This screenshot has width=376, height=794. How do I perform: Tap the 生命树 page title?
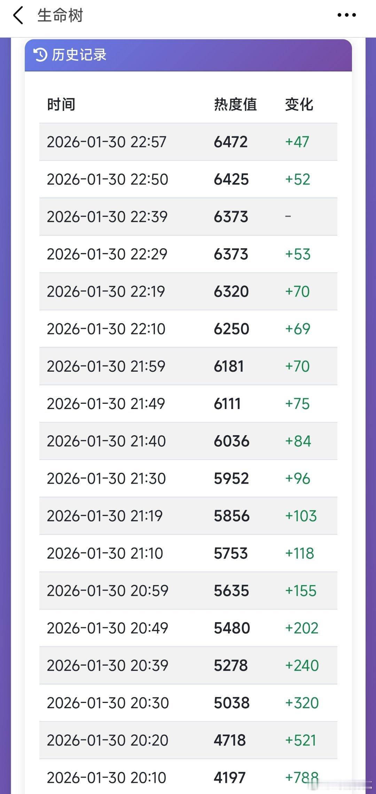point(60,16)
